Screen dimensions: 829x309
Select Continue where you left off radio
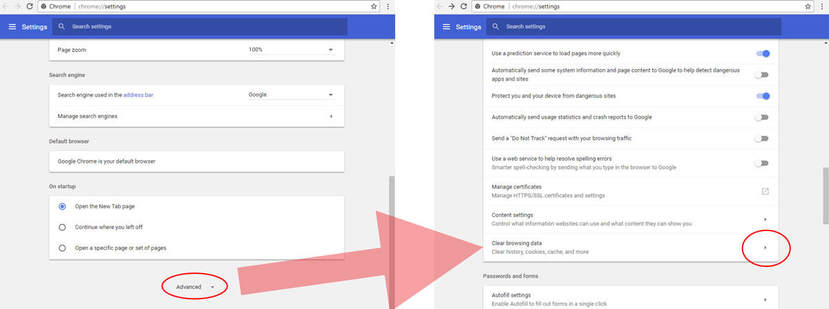click(62, 227)
